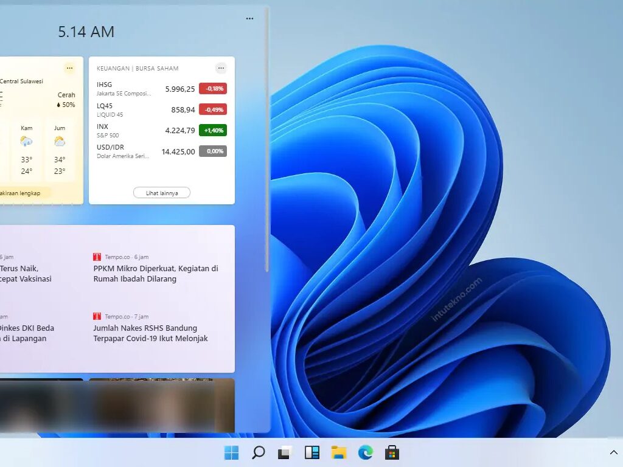The width and height of the screenshot is (623, 467).
Task: Open Microsoft Edge
Action: click(x=365, y=452)
